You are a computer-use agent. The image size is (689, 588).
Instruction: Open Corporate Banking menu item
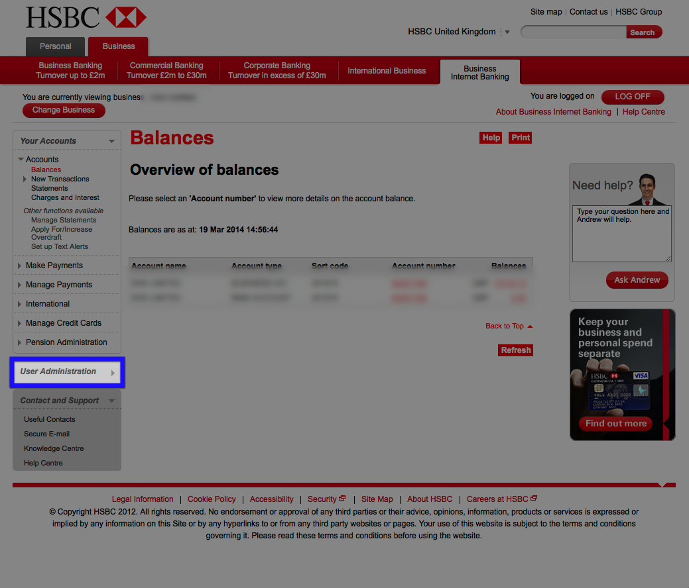coord(277,70)
